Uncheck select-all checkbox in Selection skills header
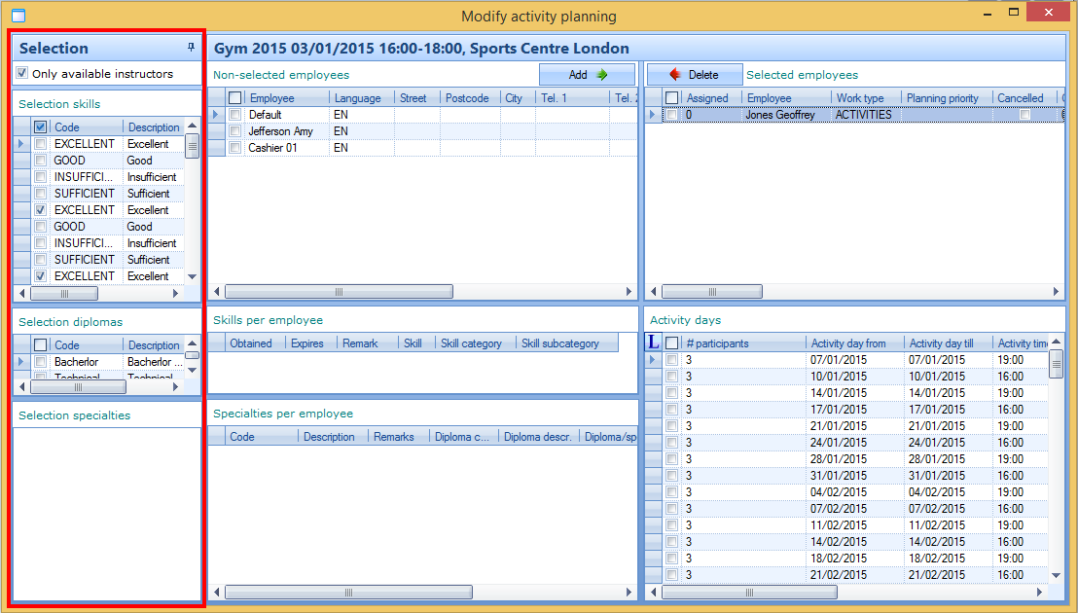The height and width of the screenshot is (613, 1078). [40, 127]
